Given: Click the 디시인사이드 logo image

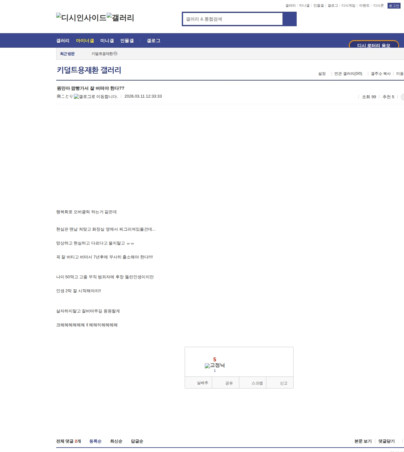Looking at the screenshot, I should (x=81, y=18).
